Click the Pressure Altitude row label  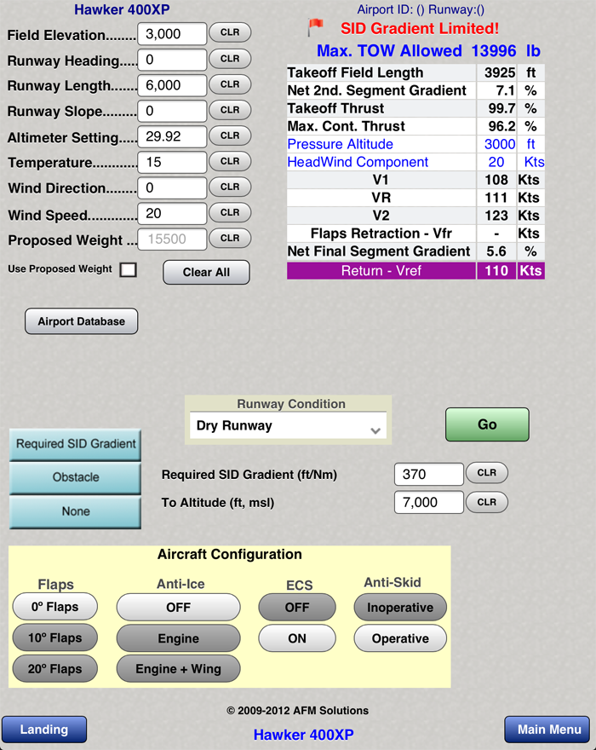pyautogui.click(x=340, y=144)
